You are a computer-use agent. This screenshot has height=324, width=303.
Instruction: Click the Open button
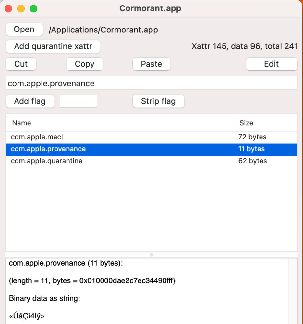pyautogui.click(x=24, y=30)
